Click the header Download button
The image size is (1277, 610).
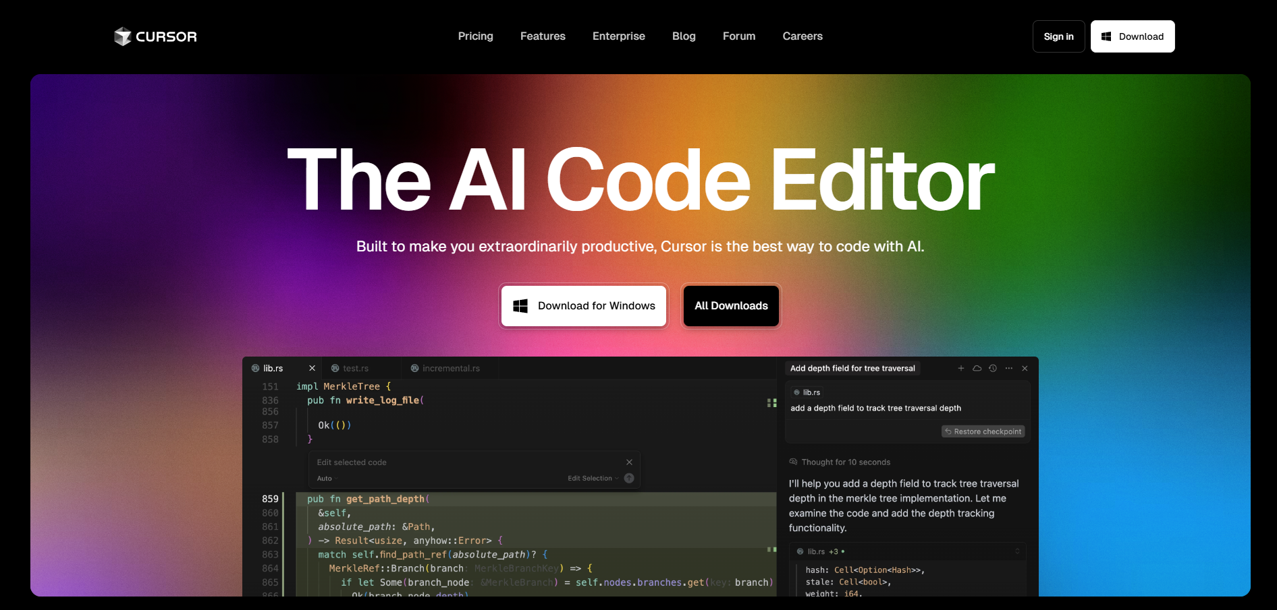(1133, 36)
